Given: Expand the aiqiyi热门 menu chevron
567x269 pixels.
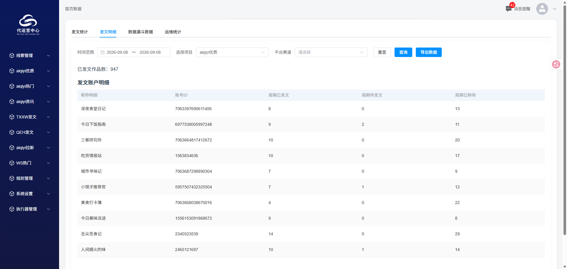Looking at the screenshot, I should 48,86.
